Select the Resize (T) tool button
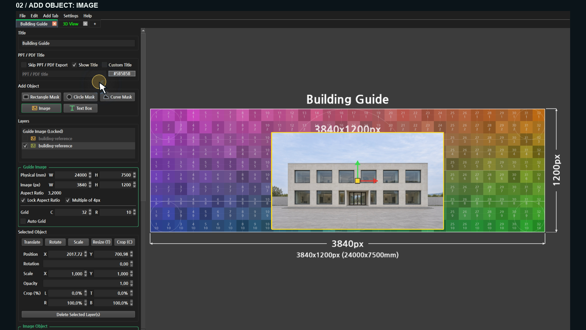Image resolution: width=586 pixels, height=330 pixels. [x=102, y=242]
